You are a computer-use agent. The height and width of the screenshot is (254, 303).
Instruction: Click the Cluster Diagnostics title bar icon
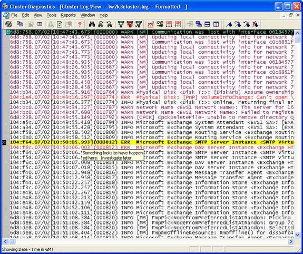(x=5, y=6)
